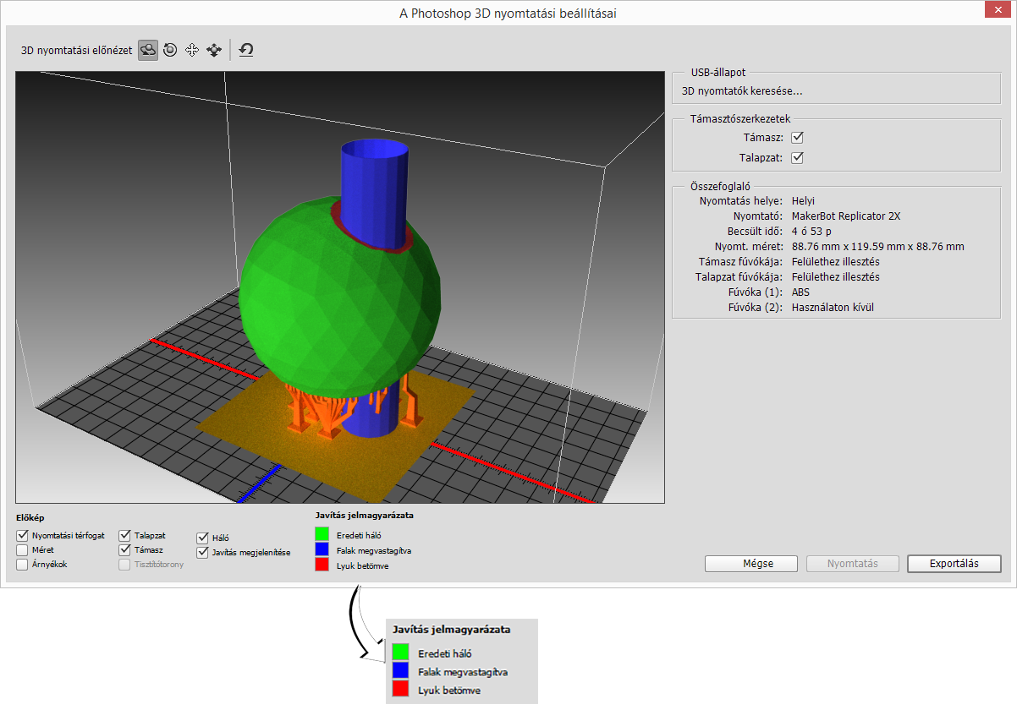The height and width of the screenshot is (710, 1017).
Task: Toggle Javítás megjelenítése checkbox
Action: pos(203,553)
